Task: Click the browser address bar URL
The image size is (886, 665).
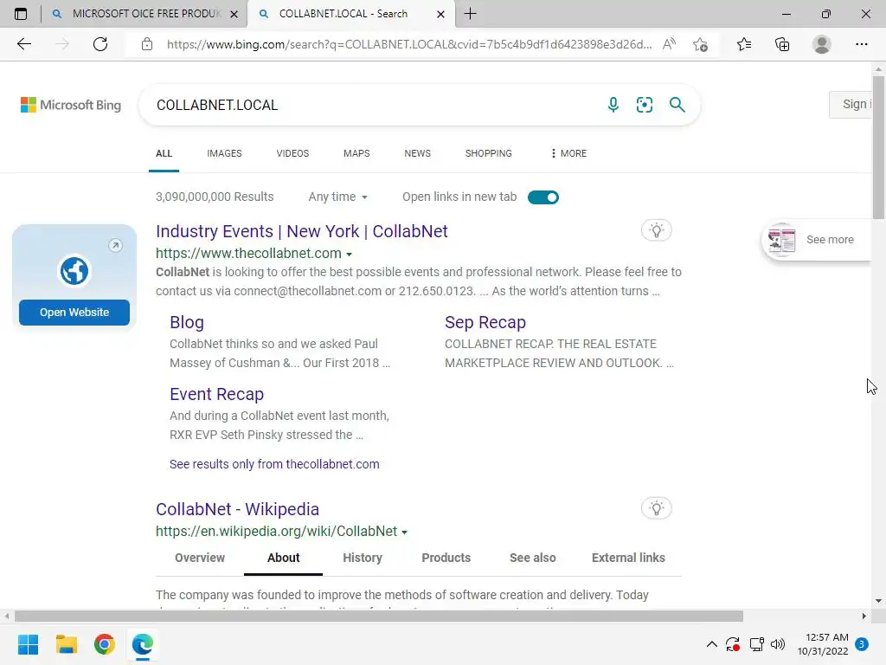Action: [x=409, y=44]
